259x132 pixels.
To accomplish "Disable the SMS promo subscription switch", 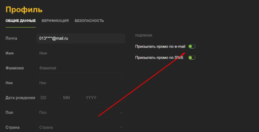I will click(x=192, y=58).
